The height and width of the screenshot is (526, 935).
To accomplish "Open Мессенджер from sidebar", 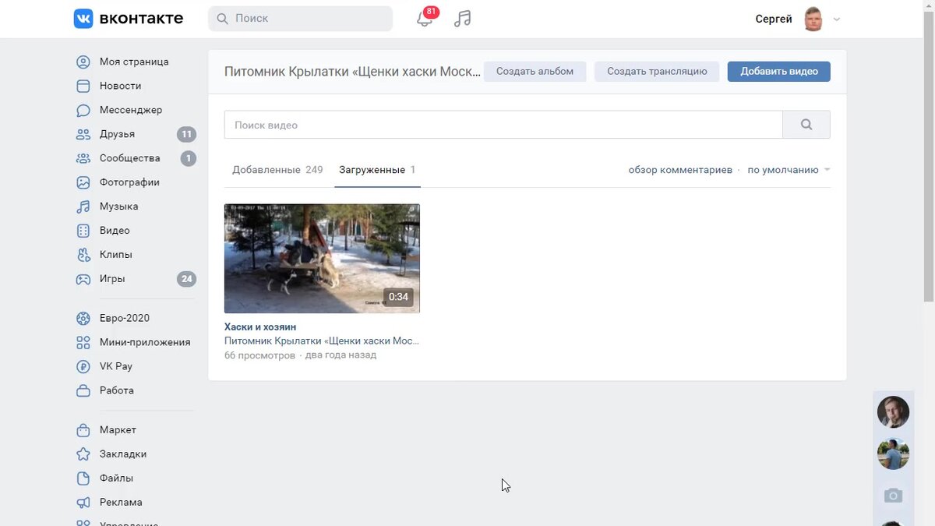I will [131, 110].
